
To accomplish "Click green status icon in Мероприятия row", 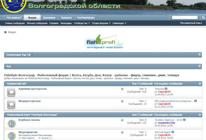I will 122,132.
